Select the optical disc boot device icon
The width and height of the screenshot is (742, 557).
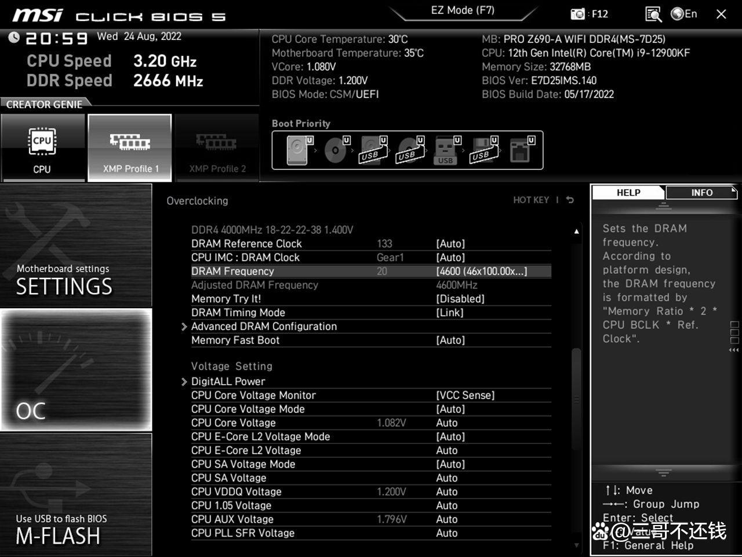336,150
